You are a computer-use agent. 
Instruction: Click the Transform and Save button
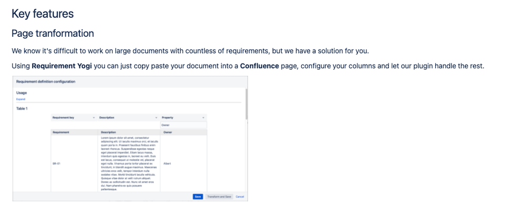tap(219, 197)
